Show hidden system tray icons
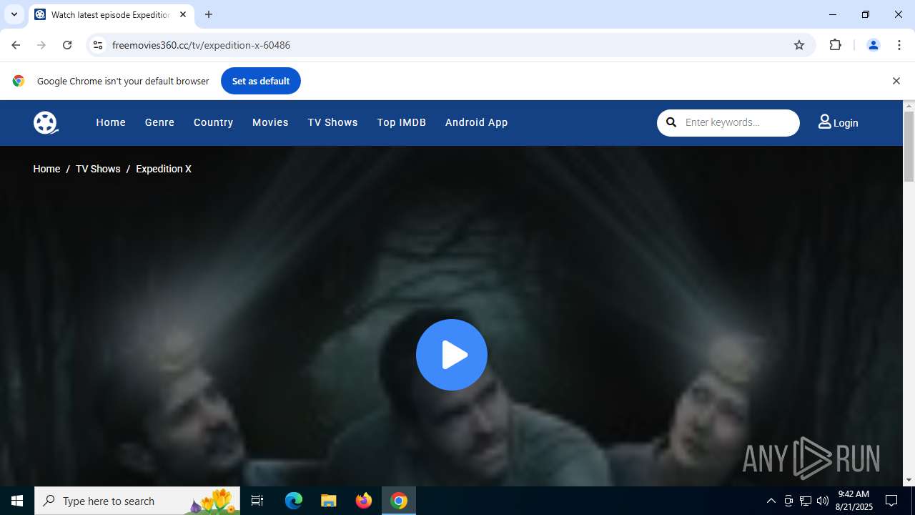 pyautogui.click(x=771, y=501)
